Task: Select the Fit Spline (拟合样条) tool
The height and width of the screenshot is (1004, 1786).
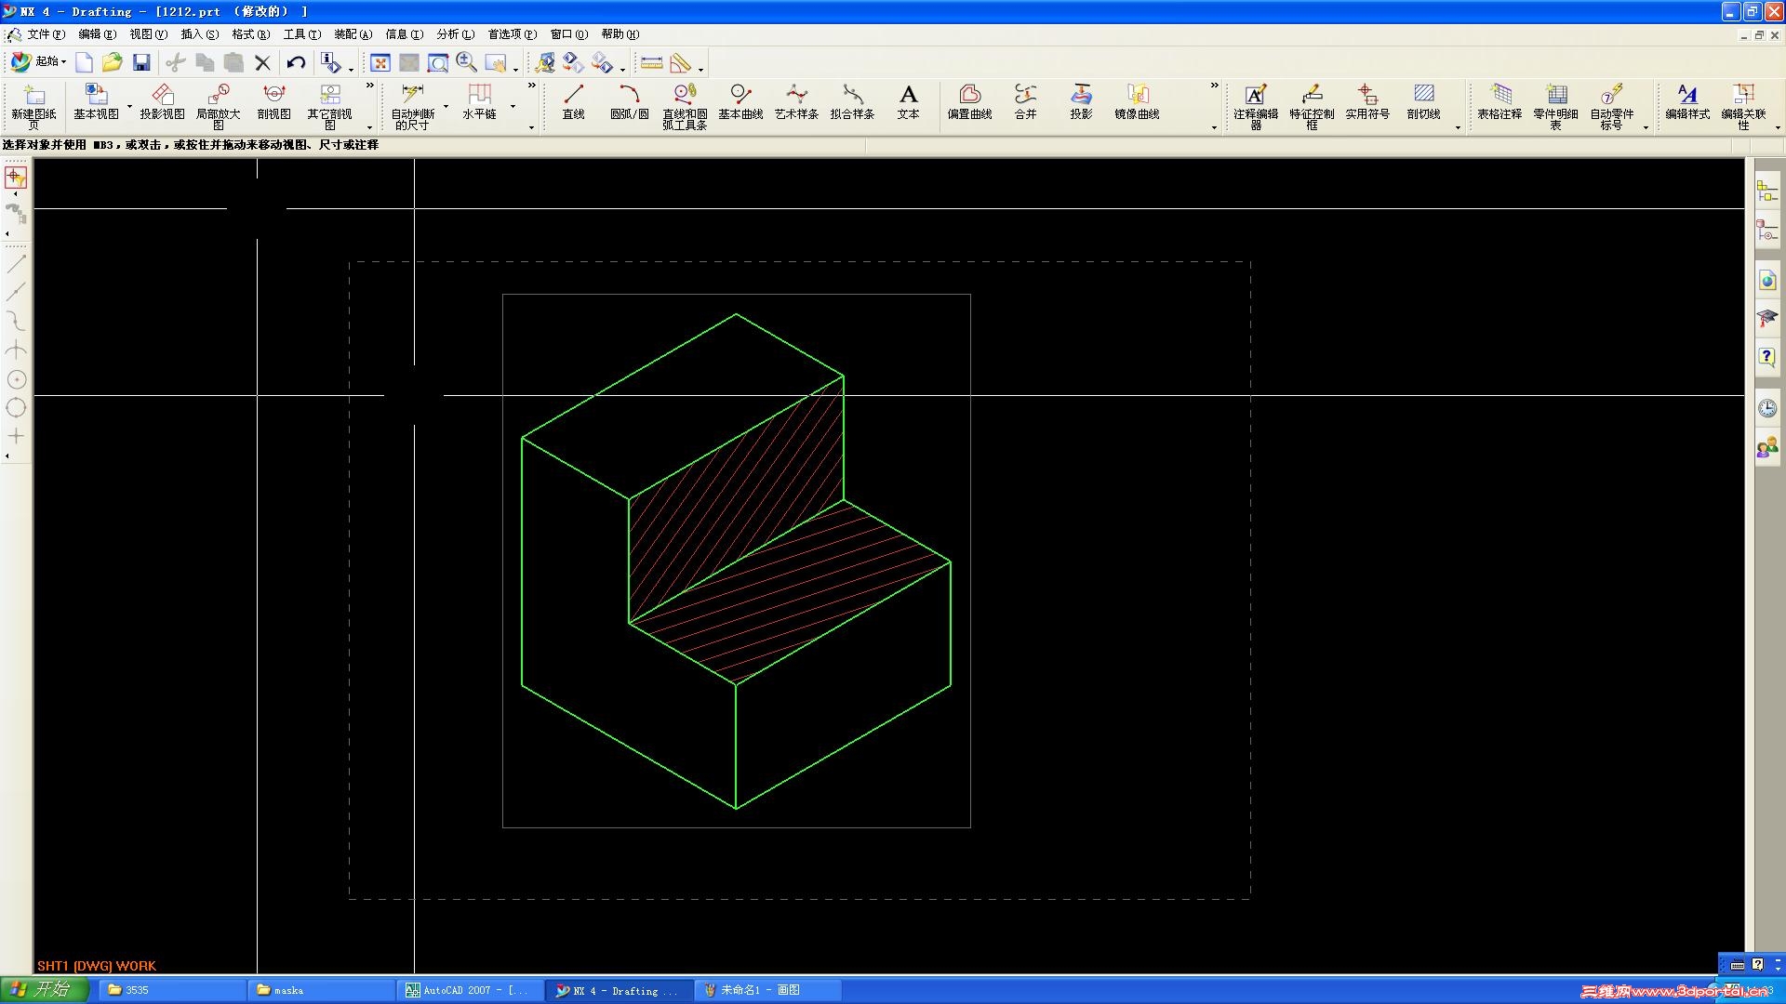Action: [852, 101]
